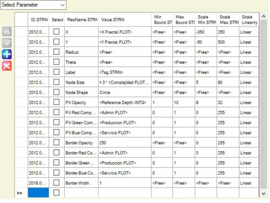Click the Scale Max '250' in row X
The image size is (270, 203).
228,32
